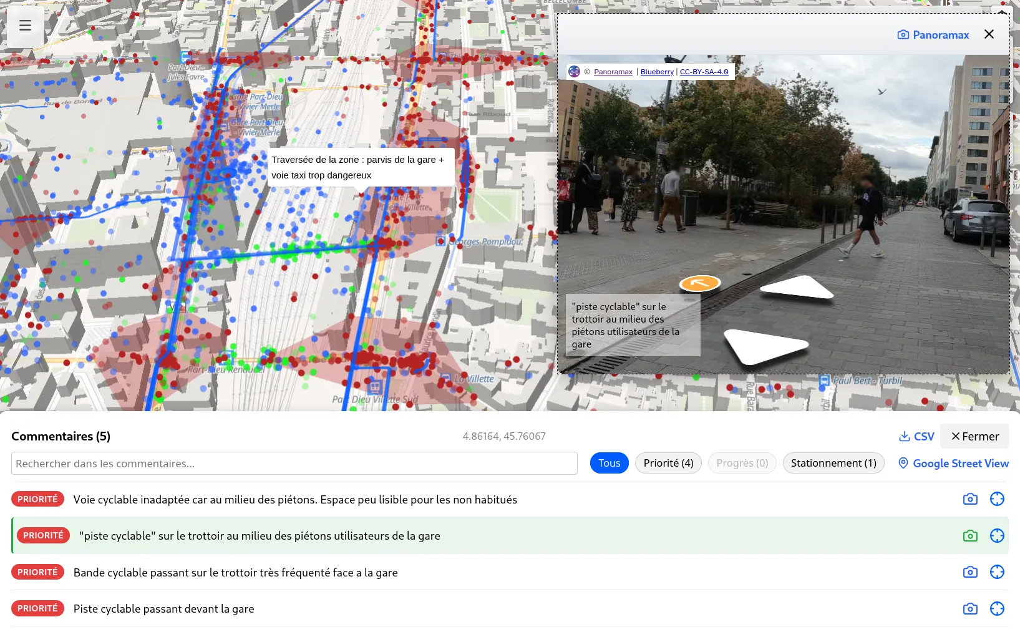Open Google Street View for this location
The width and height of the screenshot is (1020, 632).
(953, 463)
